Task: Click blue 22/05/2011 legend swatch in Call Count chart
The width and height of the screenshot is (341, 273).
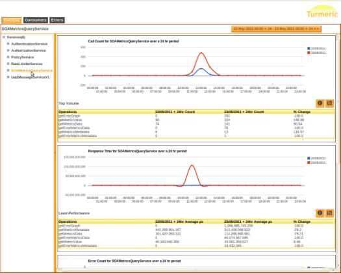Action: [309, 48]
